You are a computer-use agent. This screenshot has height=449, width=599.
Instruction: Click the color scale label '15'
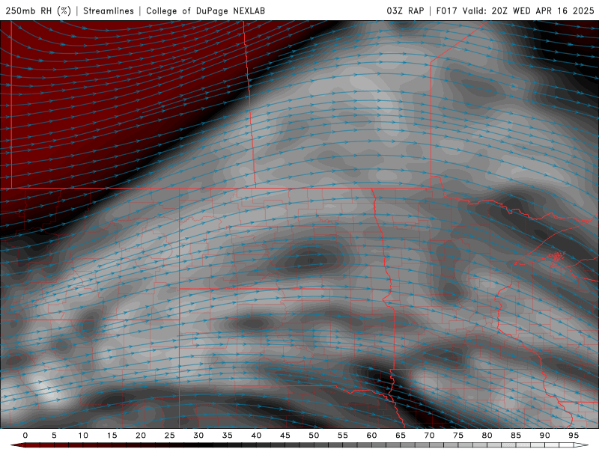[112, 436]
